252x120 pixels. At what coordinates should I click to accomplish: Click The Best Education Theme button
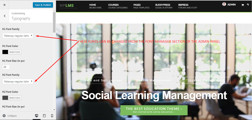pyautogui.click(x=154, y=110)
